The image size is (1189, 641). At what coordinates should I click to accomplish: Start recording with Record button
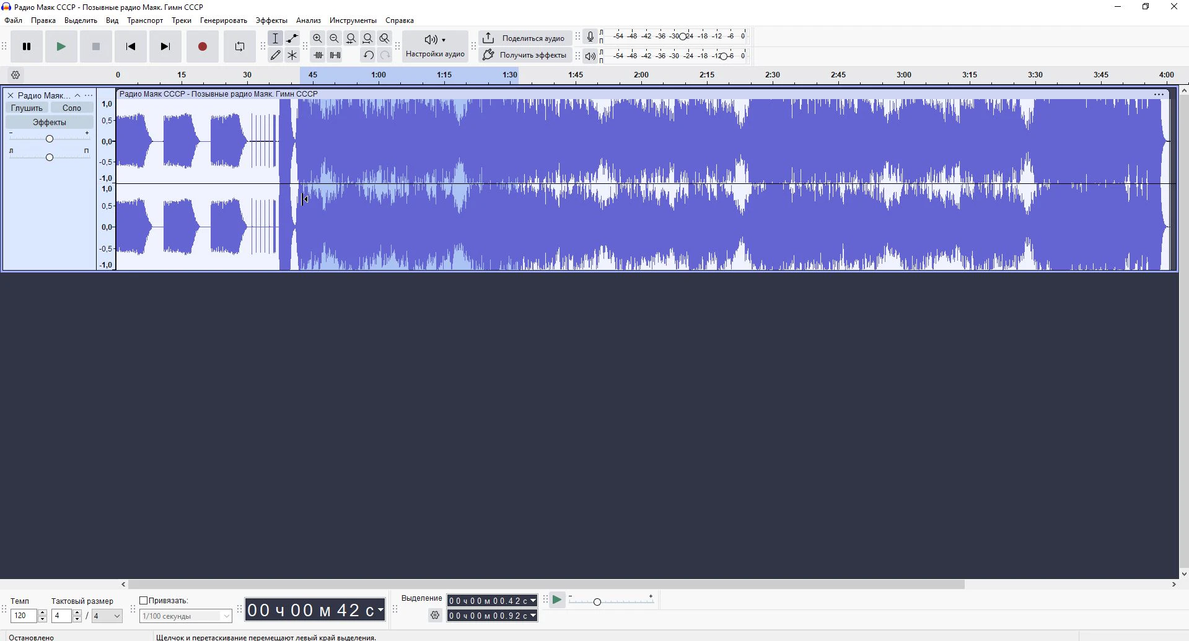tap(203, 46)
